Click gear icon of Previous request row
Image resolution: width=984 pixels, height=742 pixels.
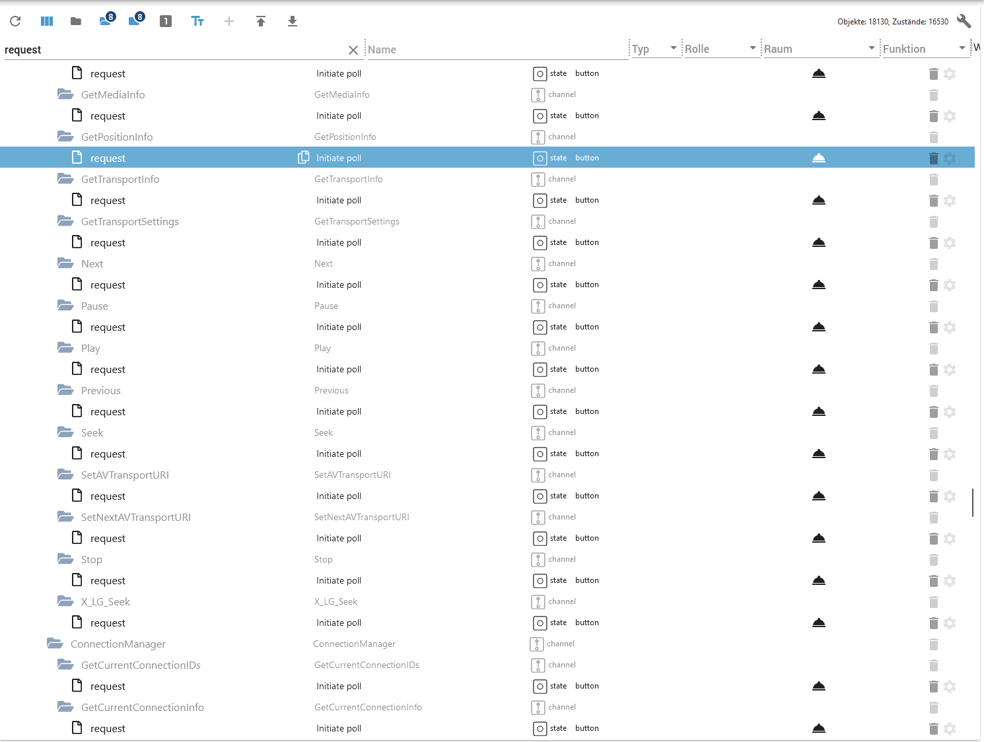click(950, 411)
